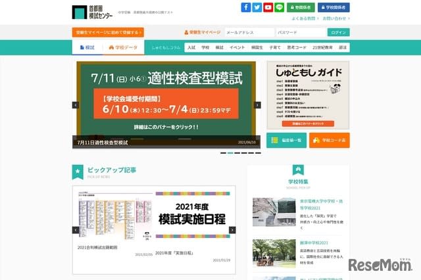Open 学校 category in column menu
Screen dimensions: 421x280
click(x=205, y=47)
